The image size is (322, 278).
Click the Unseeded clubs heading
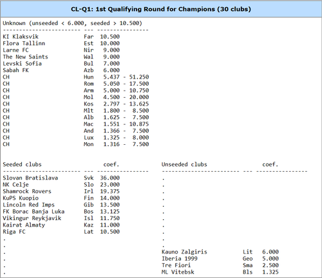pos(184,165)
